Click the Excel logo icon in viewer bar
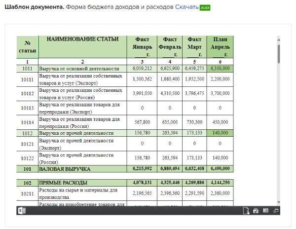The image size is (296, 229). click(x=22, y=211)
